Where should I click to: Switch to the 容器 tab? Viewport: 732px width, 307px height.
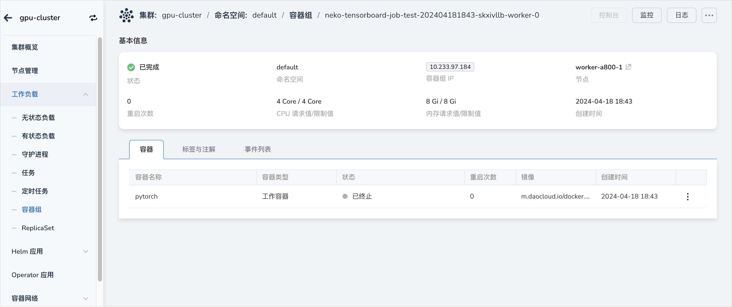[146, 149]
